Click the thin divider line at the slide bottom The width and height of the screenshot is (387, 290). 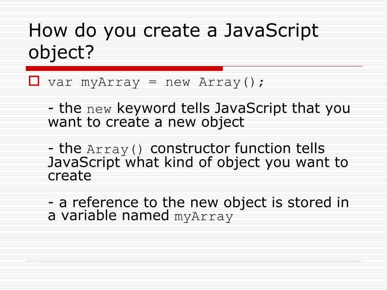click(x=193, y=261)
